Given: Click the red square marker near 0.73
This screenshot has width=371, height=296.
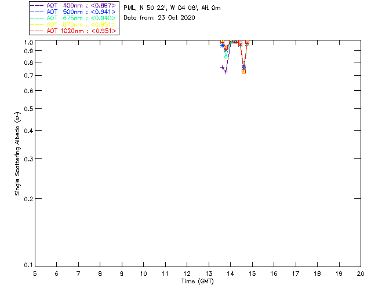Looking at the screenshot, I should tap(243, 71).
